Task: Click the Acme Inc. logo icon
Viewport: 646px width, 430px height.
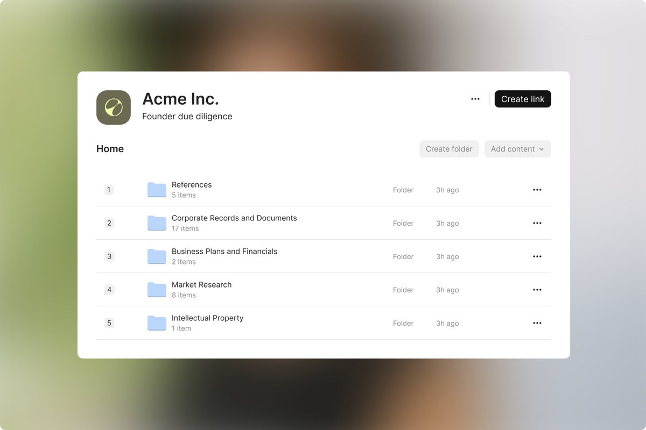Action: click(x=113, y=107)
